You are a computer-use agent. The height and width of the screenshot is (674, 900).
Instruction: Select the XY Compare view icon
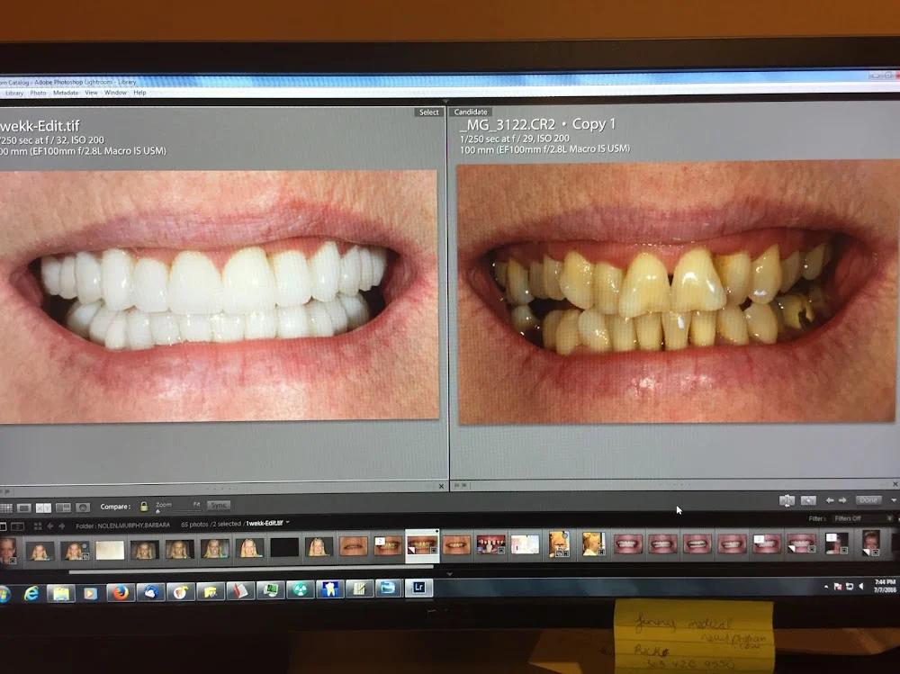click(43, 508)
